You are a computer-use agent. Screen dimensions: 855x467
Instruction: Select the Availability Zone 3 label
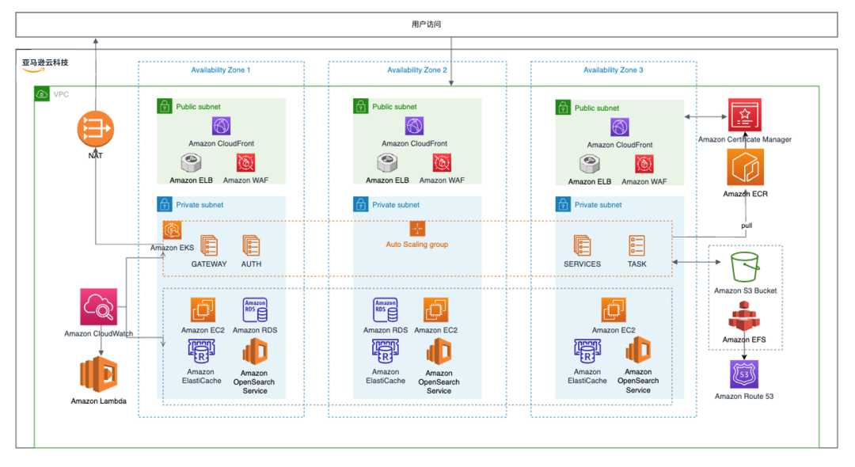click(614, 70)
